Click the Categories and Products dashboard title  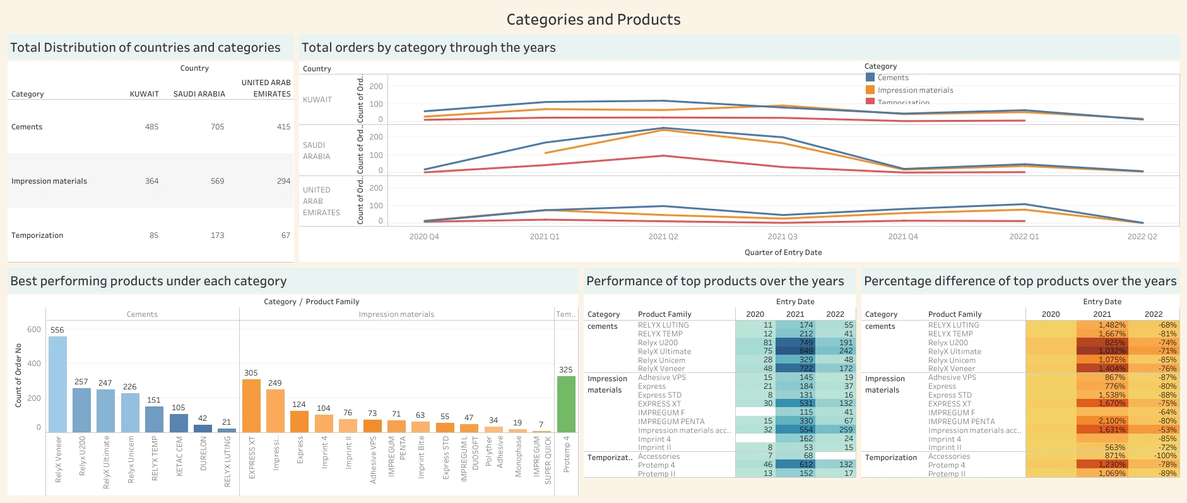pyautogui.click(x=593, y=20)
